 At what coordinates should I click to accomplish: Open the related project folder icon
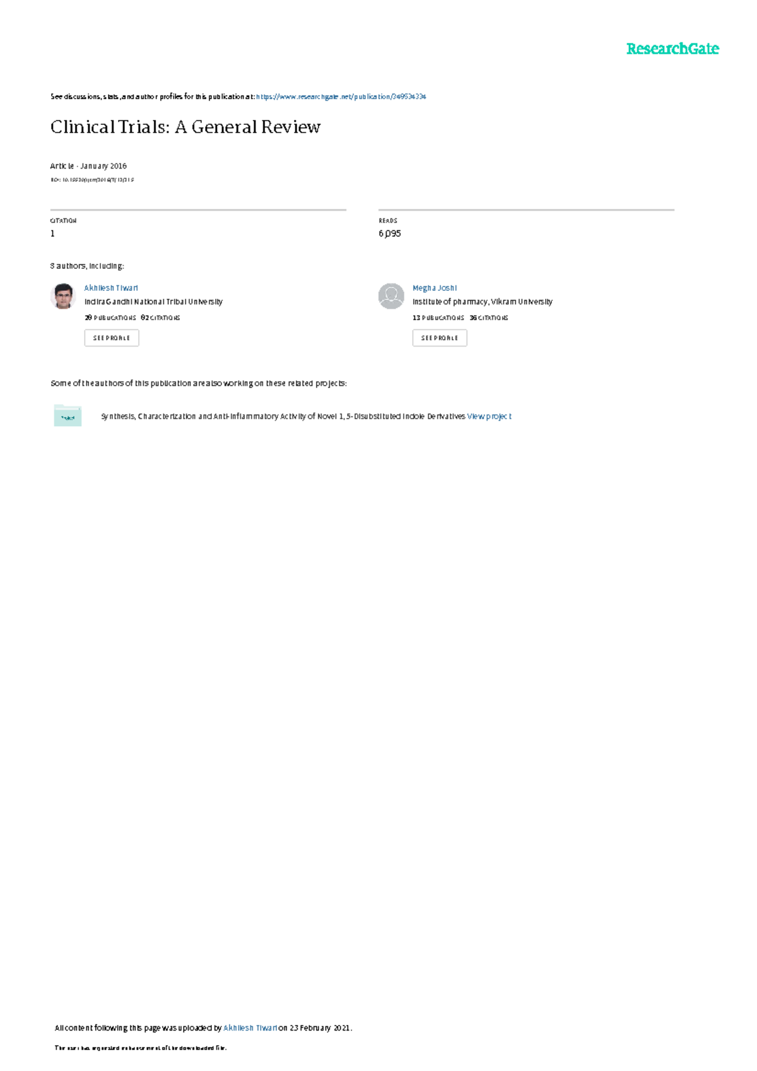(67, 416)
